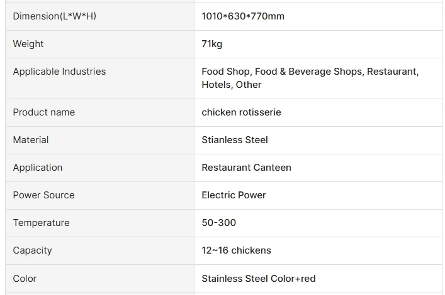Image resolution: width=445 pixels, height=295 pixels.
Task: Click the 71kg weight value
Action: [x=212, y=44]
